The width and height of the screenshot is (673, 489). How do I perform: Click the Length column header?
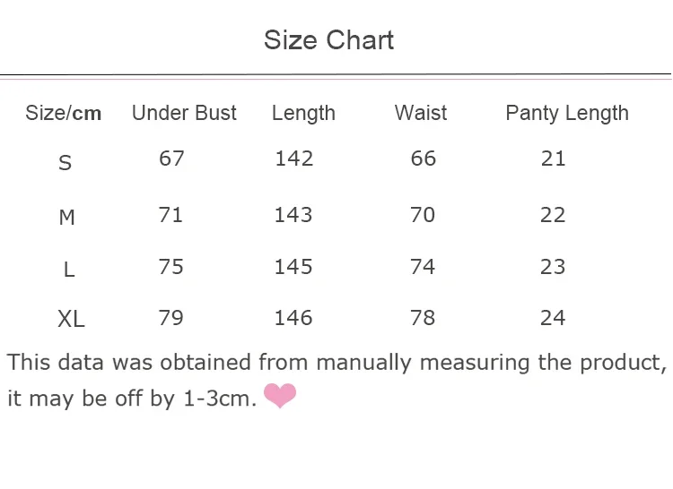(303, 114)
